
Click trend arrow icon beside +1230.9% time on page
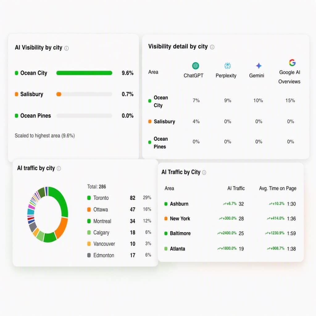[267, 233]
